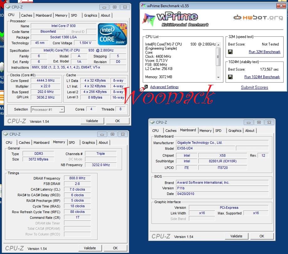
Task: Click the CAS# Latency 7.0 clocks value
Action: click(77, 189)
